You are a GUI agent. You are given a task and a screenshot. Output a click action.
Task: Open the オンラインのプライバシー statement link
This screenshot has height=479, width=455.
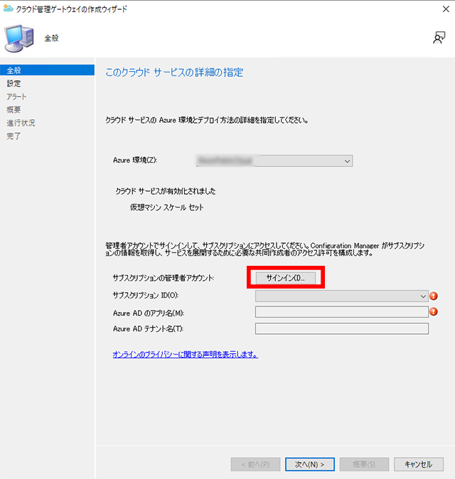point(185,354)
